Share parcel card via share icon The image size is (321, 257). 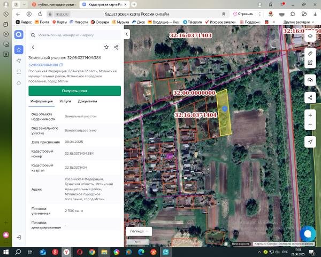(x=116, y=47)
